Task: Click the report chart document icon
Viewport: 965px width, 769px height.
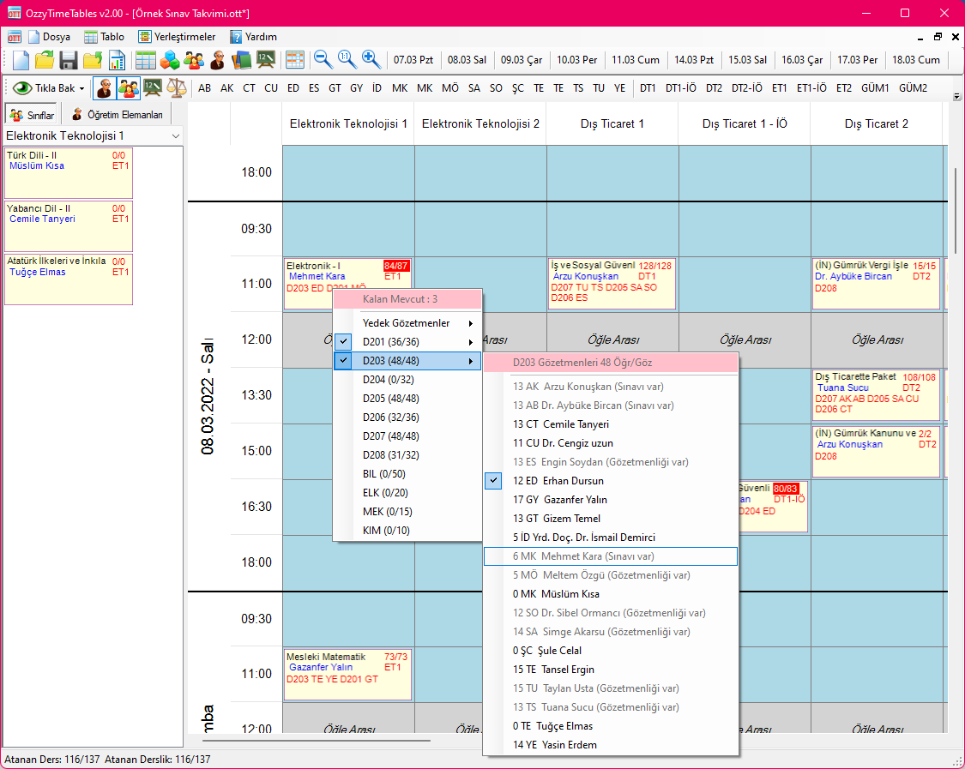Action: pyautogui.click(x=117, y=60)
